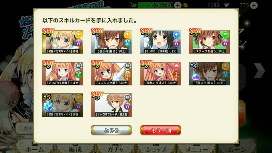Tap the fire element icon on the 元気いっぱい card
272x153 pixels.
pyautogui.click(x=176, y=66)
